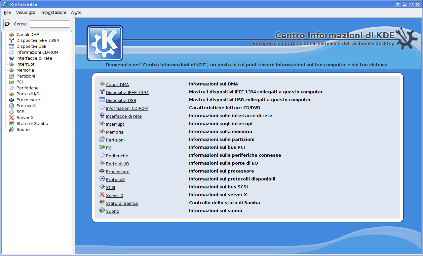Click the Protocolli icon in the sidebar

tap(12, 106)
